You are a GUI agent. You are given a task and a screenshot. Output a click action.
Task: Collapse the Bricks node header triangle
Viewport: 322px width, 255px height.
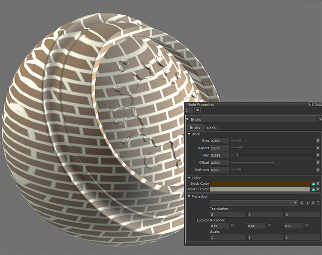pos(188,120)
